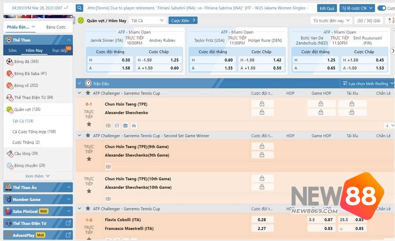Screen dimensions: 395x241
Task: Open more markets dropdown showing 4
Action: [389, 125]
